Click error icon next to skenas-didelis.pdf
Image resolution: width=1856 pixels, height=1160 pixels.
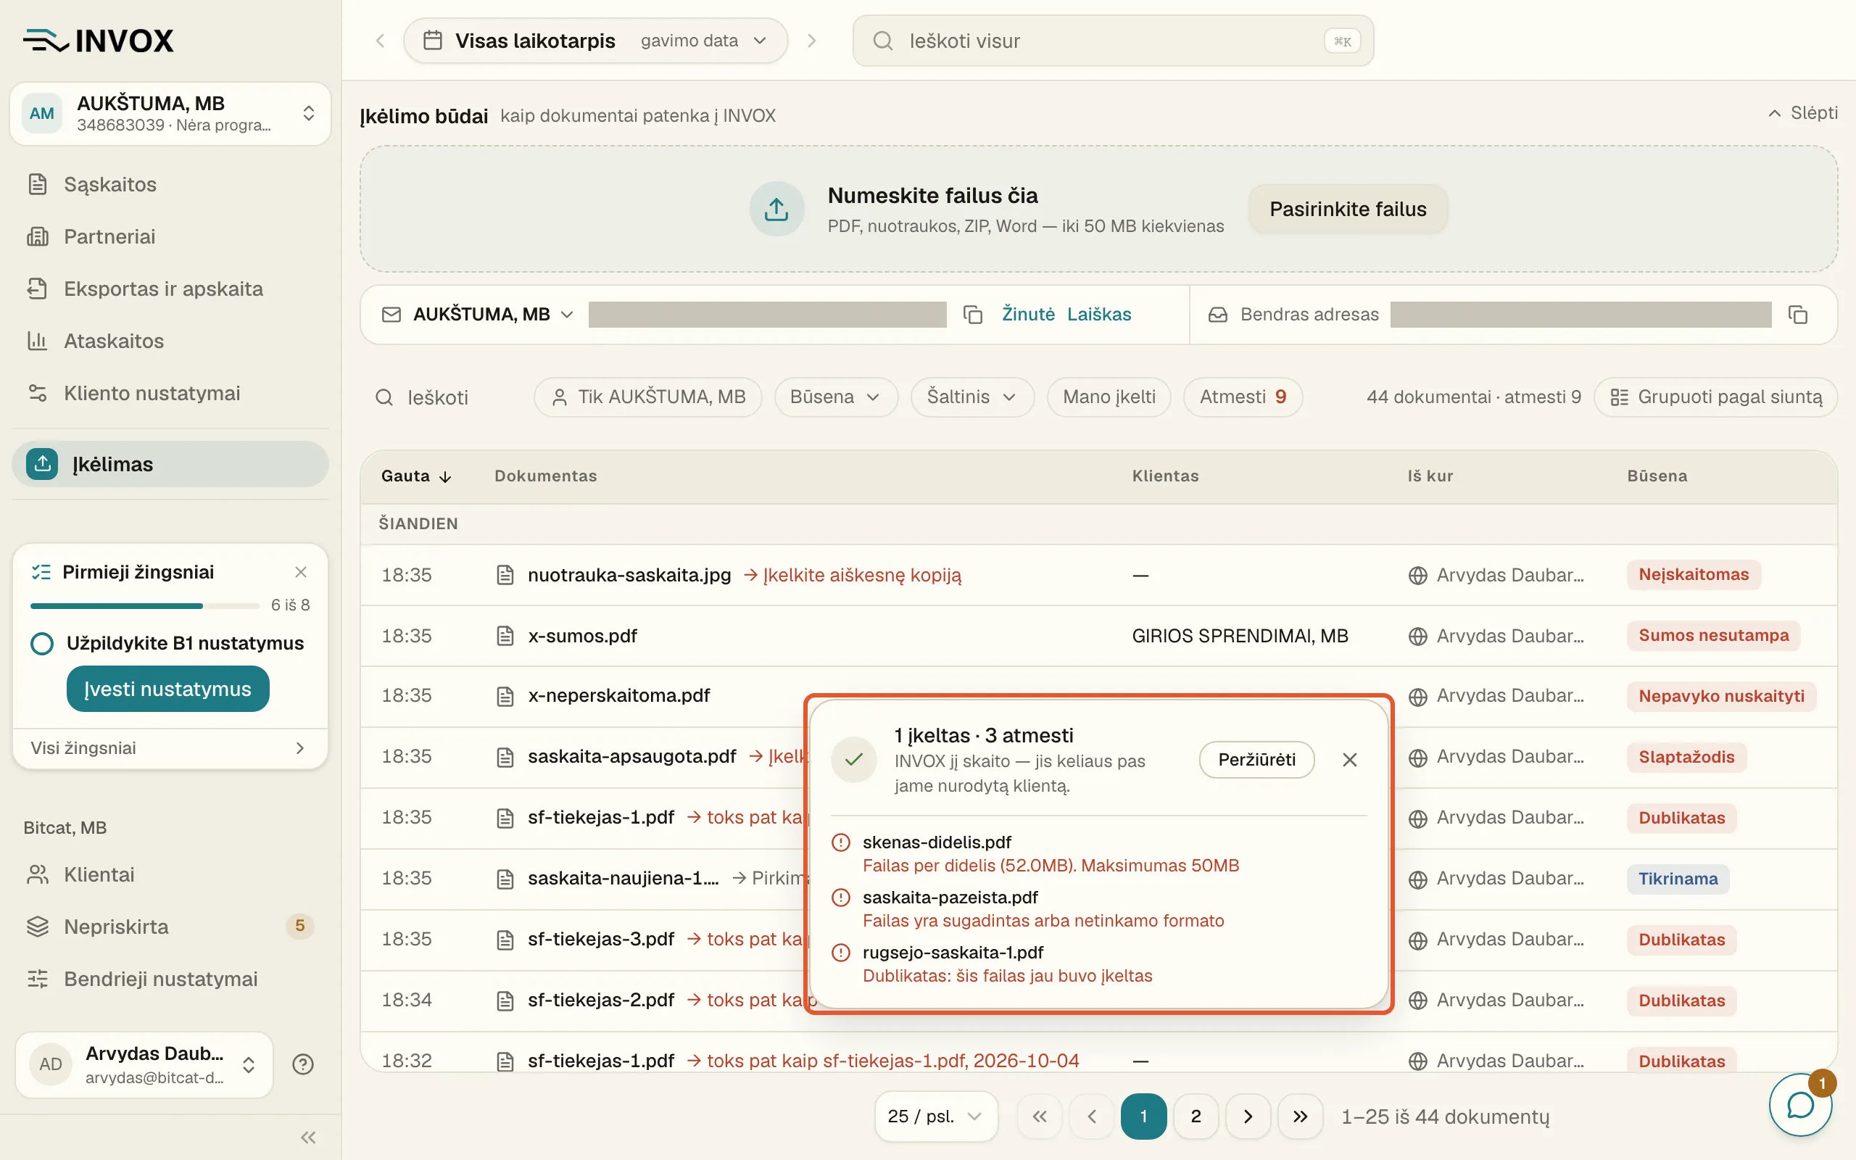click(x=840, y=842)
